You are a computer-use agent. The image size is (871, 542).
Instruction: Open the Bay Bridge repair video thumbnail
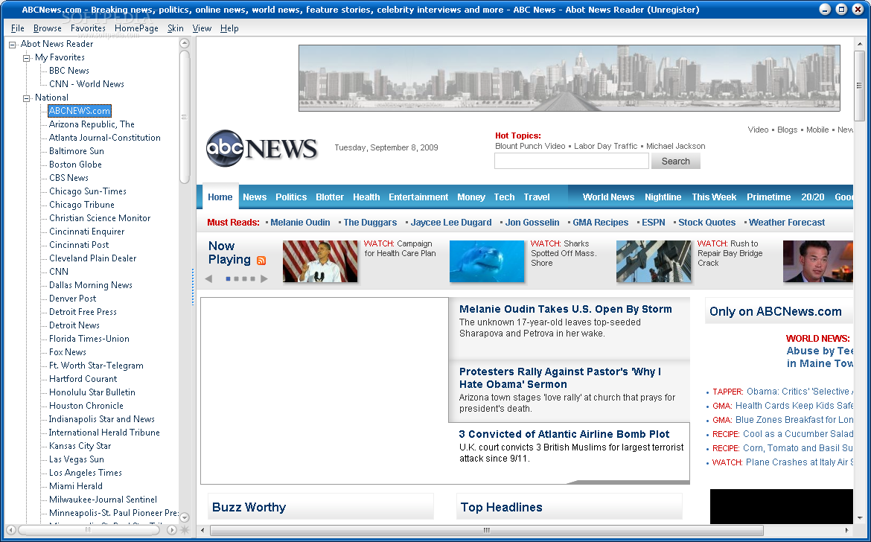654,261
